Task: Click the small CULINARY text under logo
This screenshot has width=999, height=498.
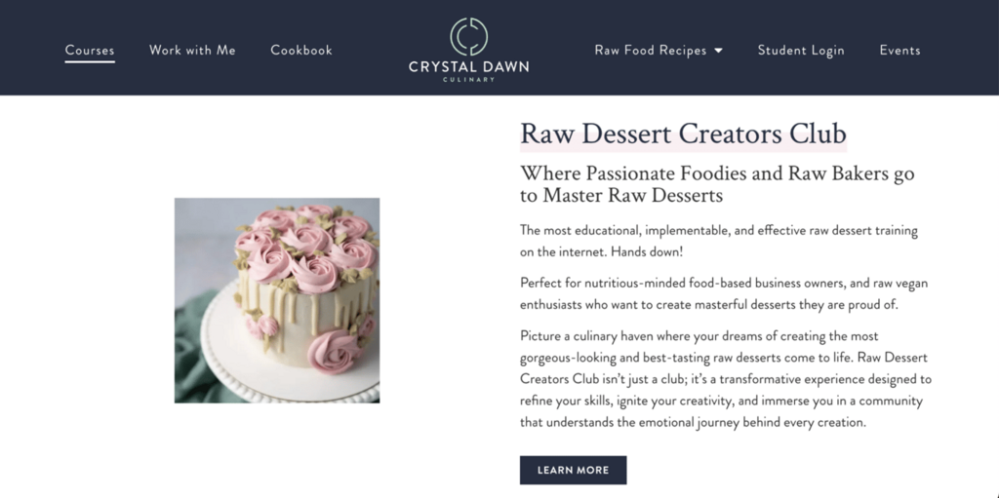Action: tap(468, 80)
